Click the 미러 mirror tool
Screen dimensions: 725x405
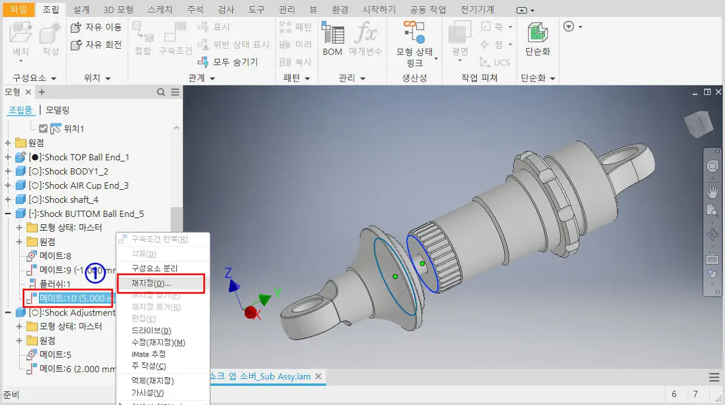point(296,45)
